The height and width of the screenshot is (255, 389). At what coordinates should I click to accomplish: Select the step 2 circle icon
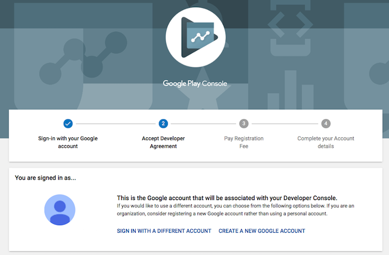click(163, 123)
